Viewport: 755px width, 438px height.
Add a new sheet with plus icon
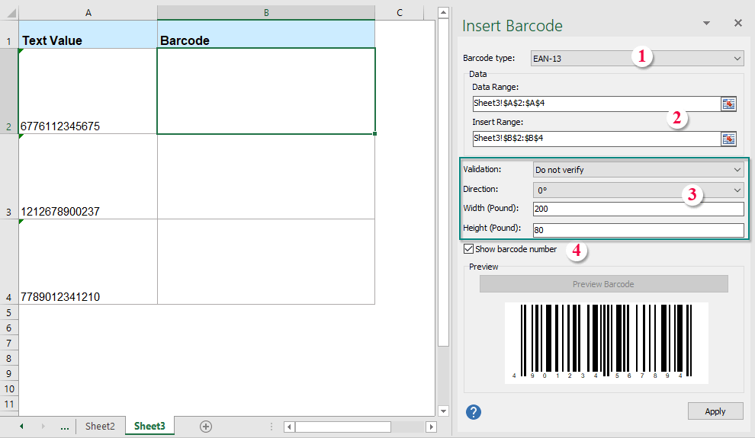205,427
